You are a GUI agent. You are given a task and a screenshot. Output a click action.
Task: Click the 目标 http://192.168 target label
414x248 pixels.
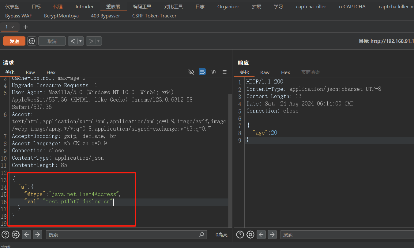(386, 41)
